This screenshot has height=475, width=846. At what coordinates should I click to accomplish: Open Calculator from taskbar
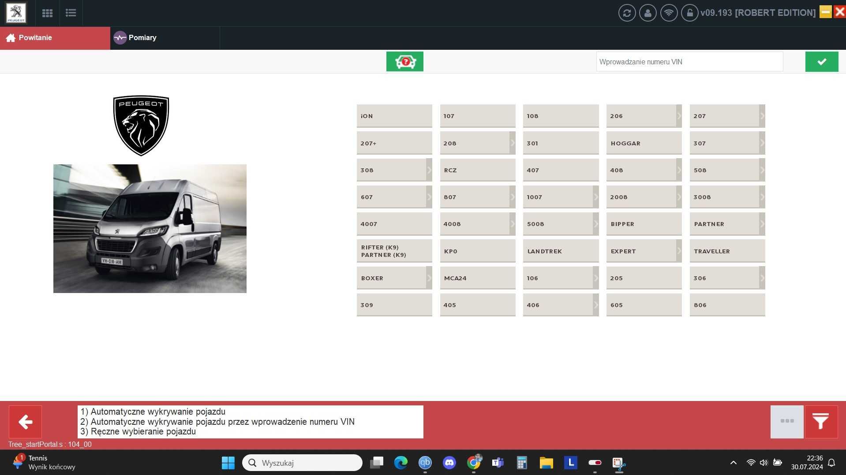click(522, 463)
